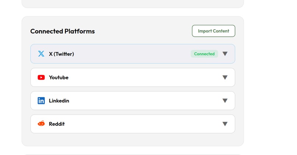The image size is (297, 155).
Task: Expand the Youtube platform dropdown arrow
Action: [225, 77]
